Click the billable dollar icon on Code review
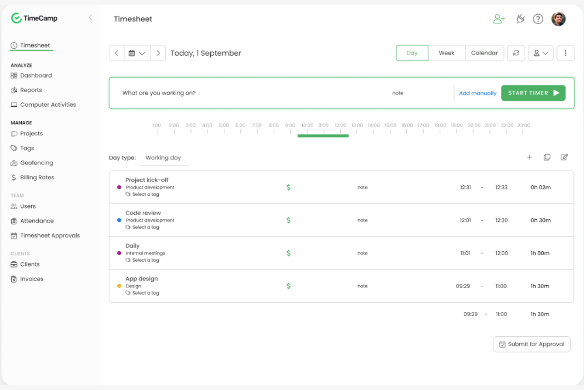Screen dimensions: 584x390 (x=289, y=220)
